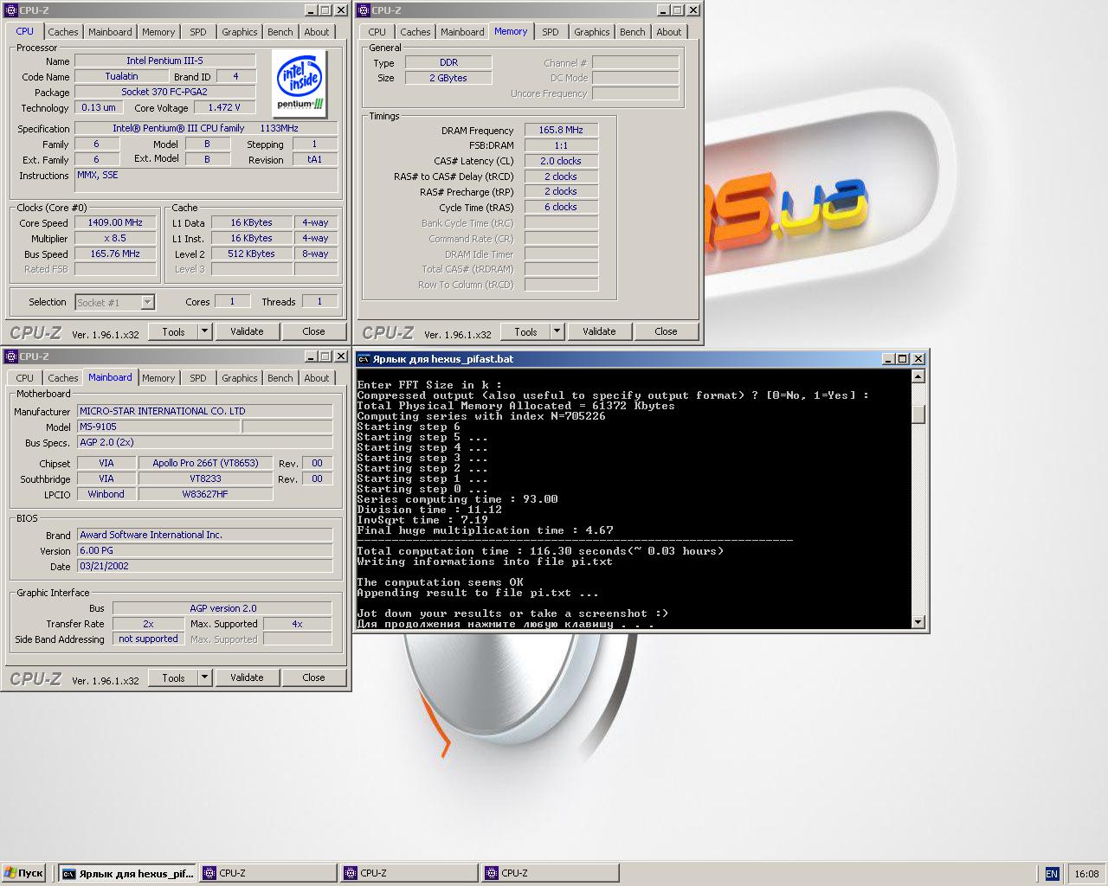
Task: Activate the third CPU-Z taskbar button
Action: click(x=551, y=873)
